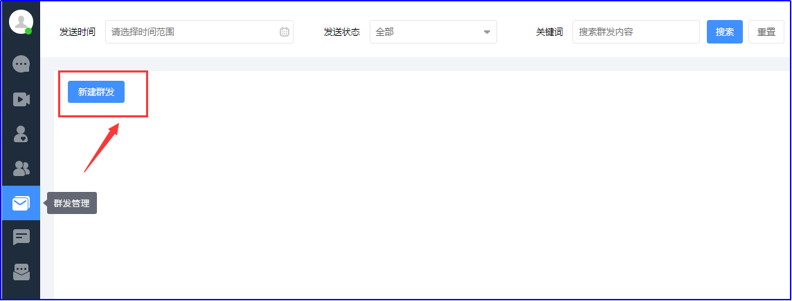Screen dimensions: 792x301
Task: Open the 发送状态 dropdown showing 全部
Action: [x=426, y=32]
